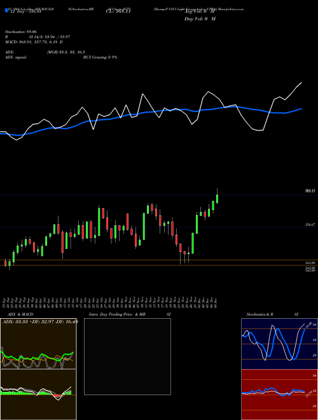Select the 'Day Vol: 0 M' label

click(x=200, y=18)
